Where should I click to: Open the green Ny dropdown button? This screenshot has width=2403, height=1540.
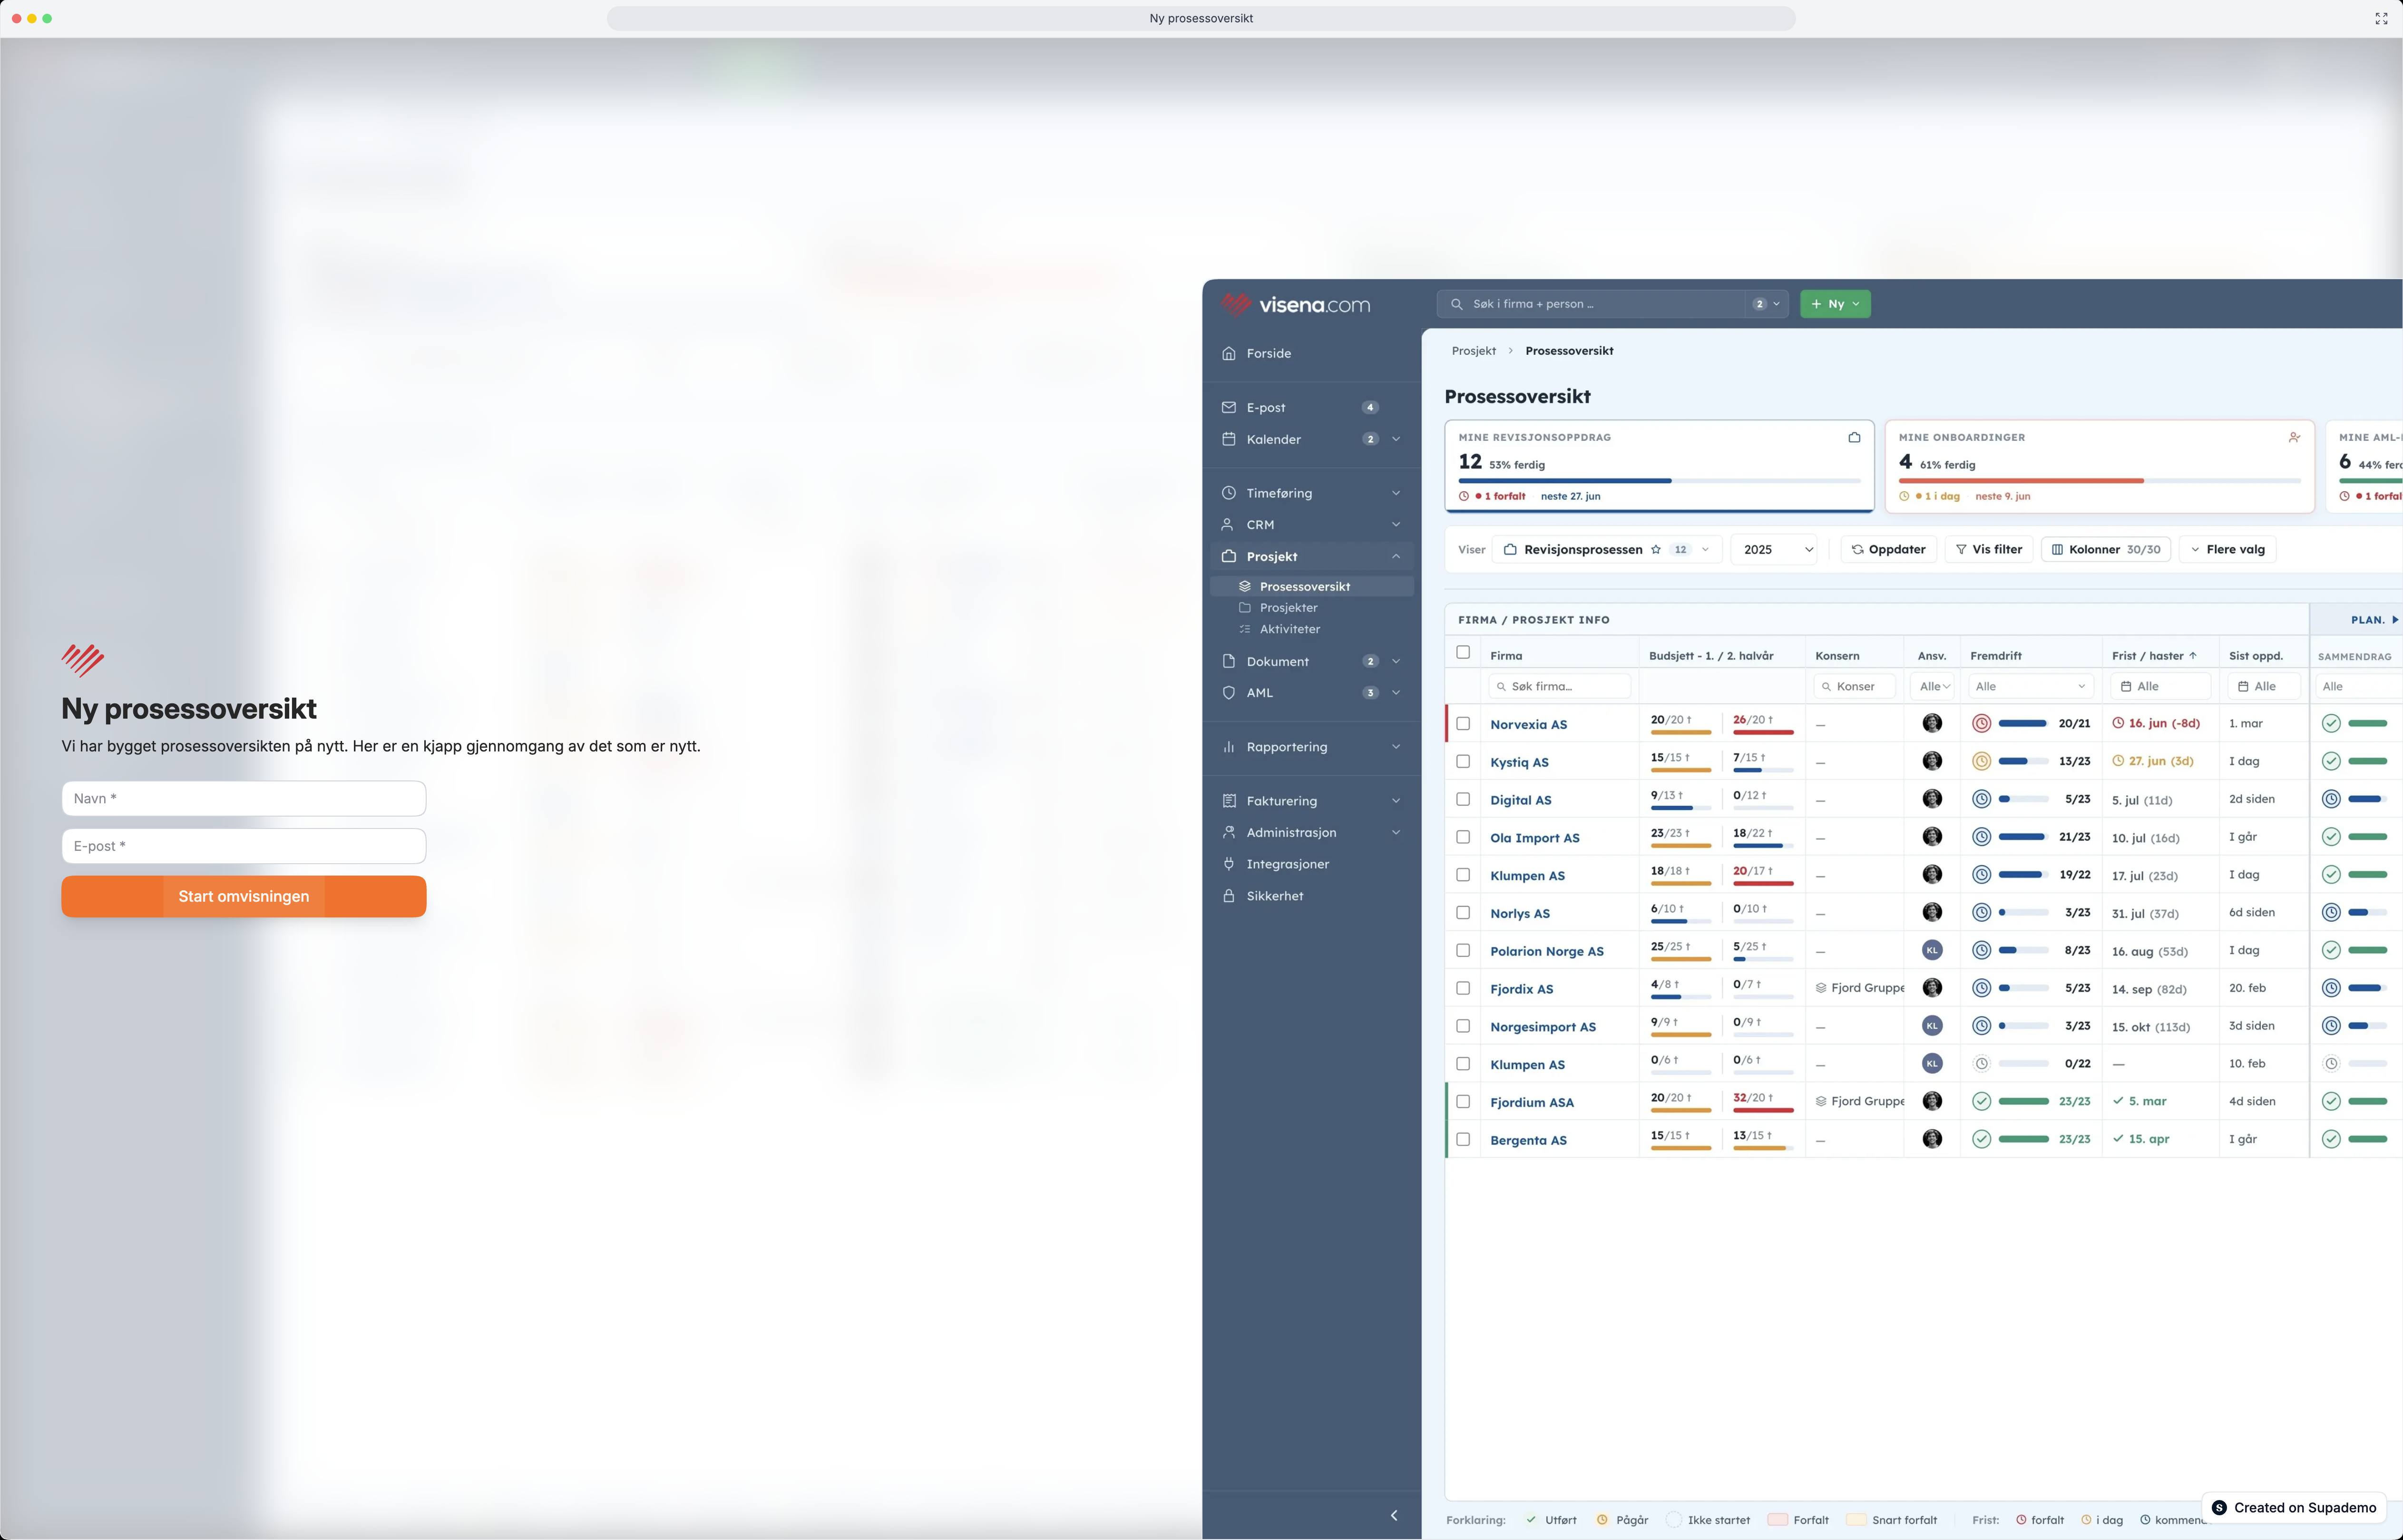pyautogui.click(x=1835, y=304)
